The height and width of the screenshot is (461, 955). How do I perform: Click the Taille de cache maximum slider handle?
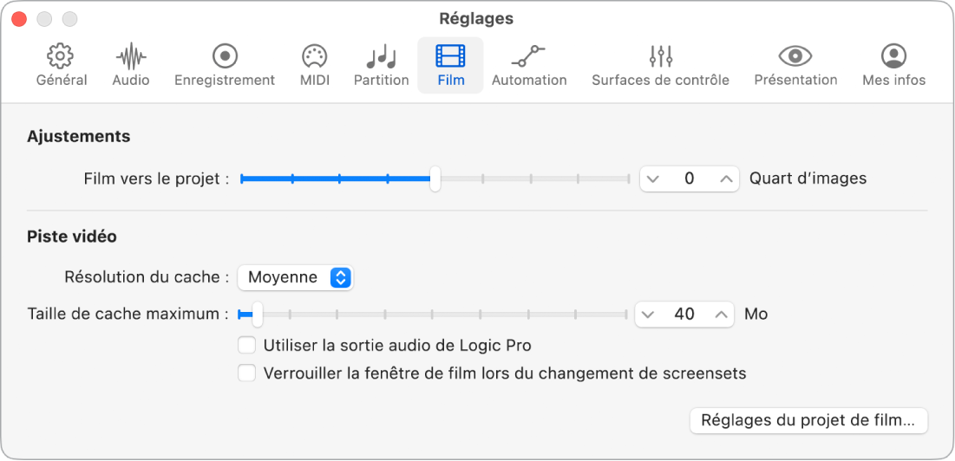click(257, 314)
